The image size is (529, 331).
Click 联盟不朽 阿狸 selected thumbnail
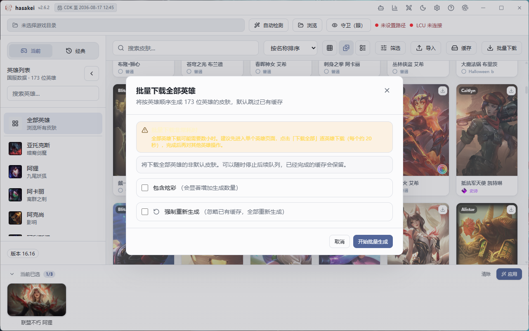click(x=37, y=300)
